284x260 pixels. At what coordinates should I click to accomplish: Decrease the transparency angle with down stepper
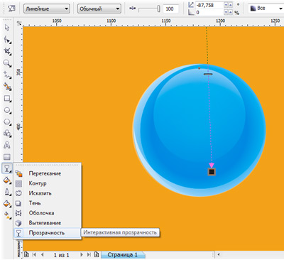tap(226, 5)
